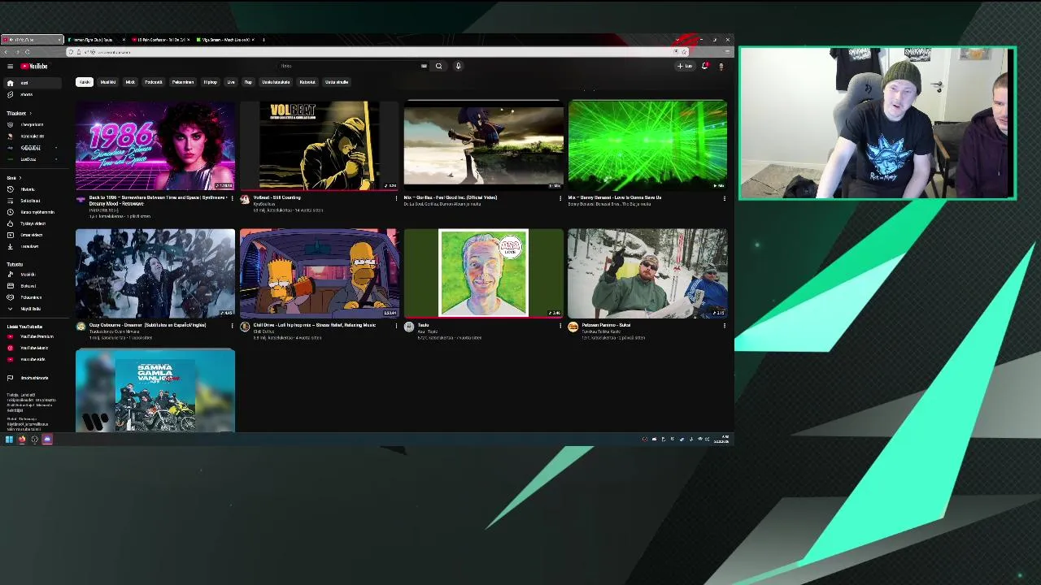The image size is (1041, 585).
Task: Play the 1986 synthwave video thumbnail
Action: (x=155, y=145)
